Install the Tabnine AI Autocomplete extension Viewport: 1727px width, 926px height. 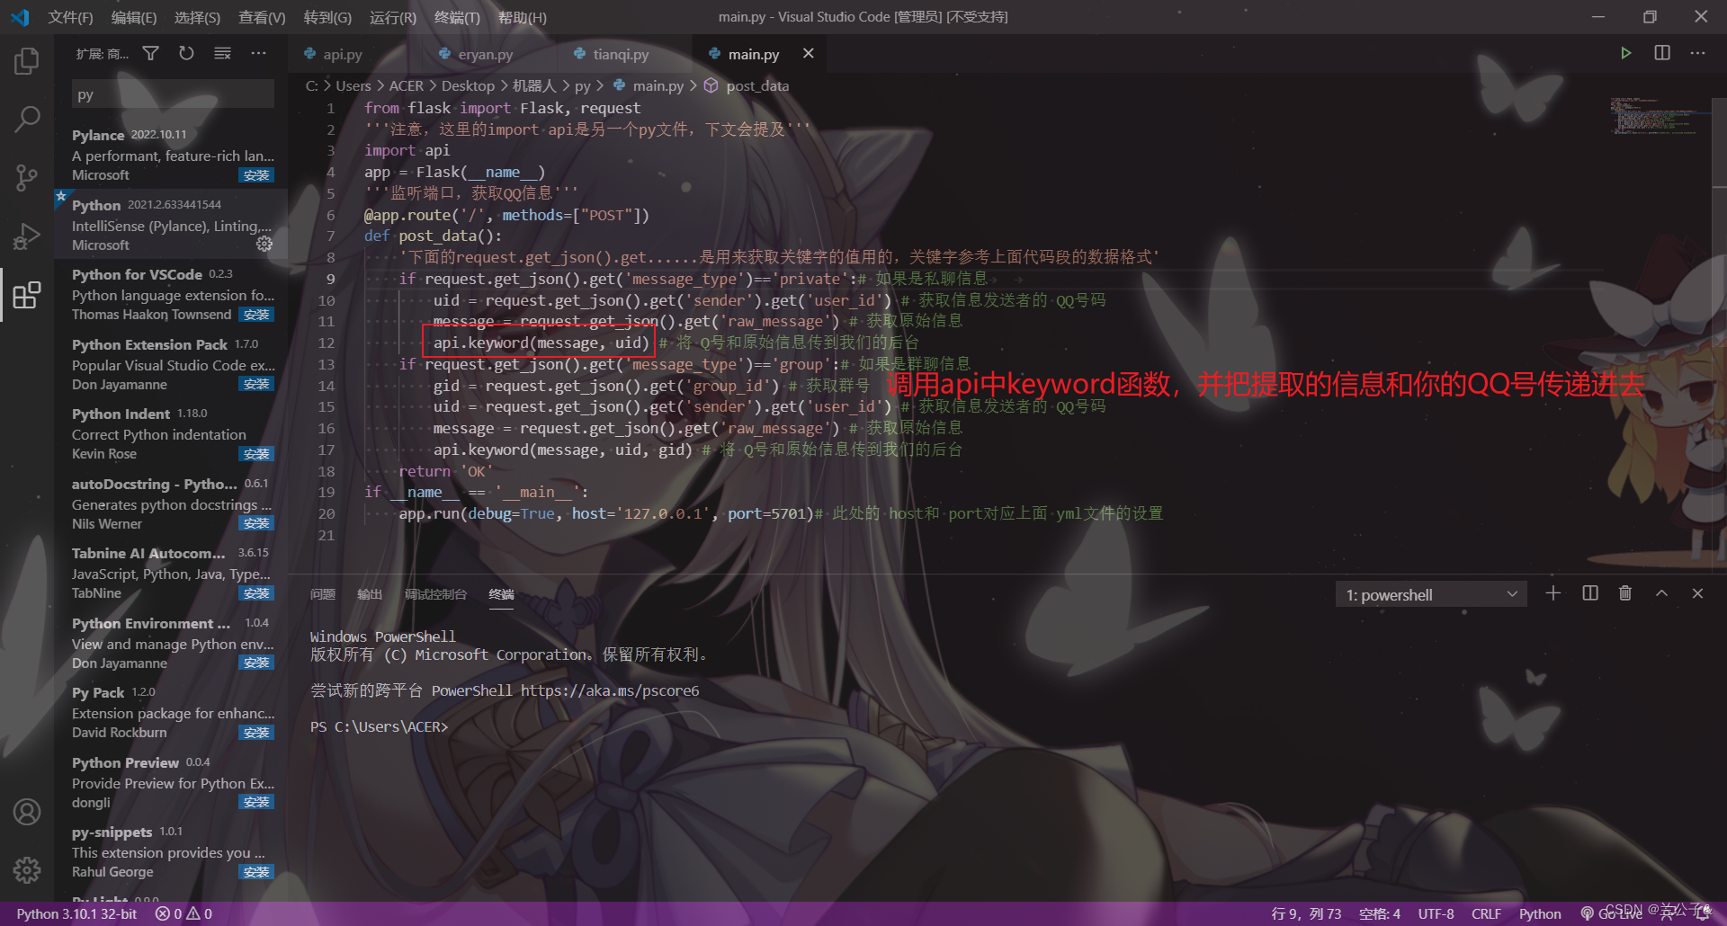coord(256,593)
